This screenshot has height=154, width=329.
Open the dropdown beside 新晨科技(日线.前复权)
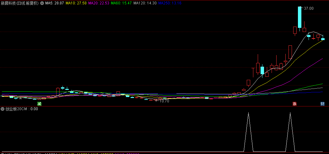click(x=42, y=3)
